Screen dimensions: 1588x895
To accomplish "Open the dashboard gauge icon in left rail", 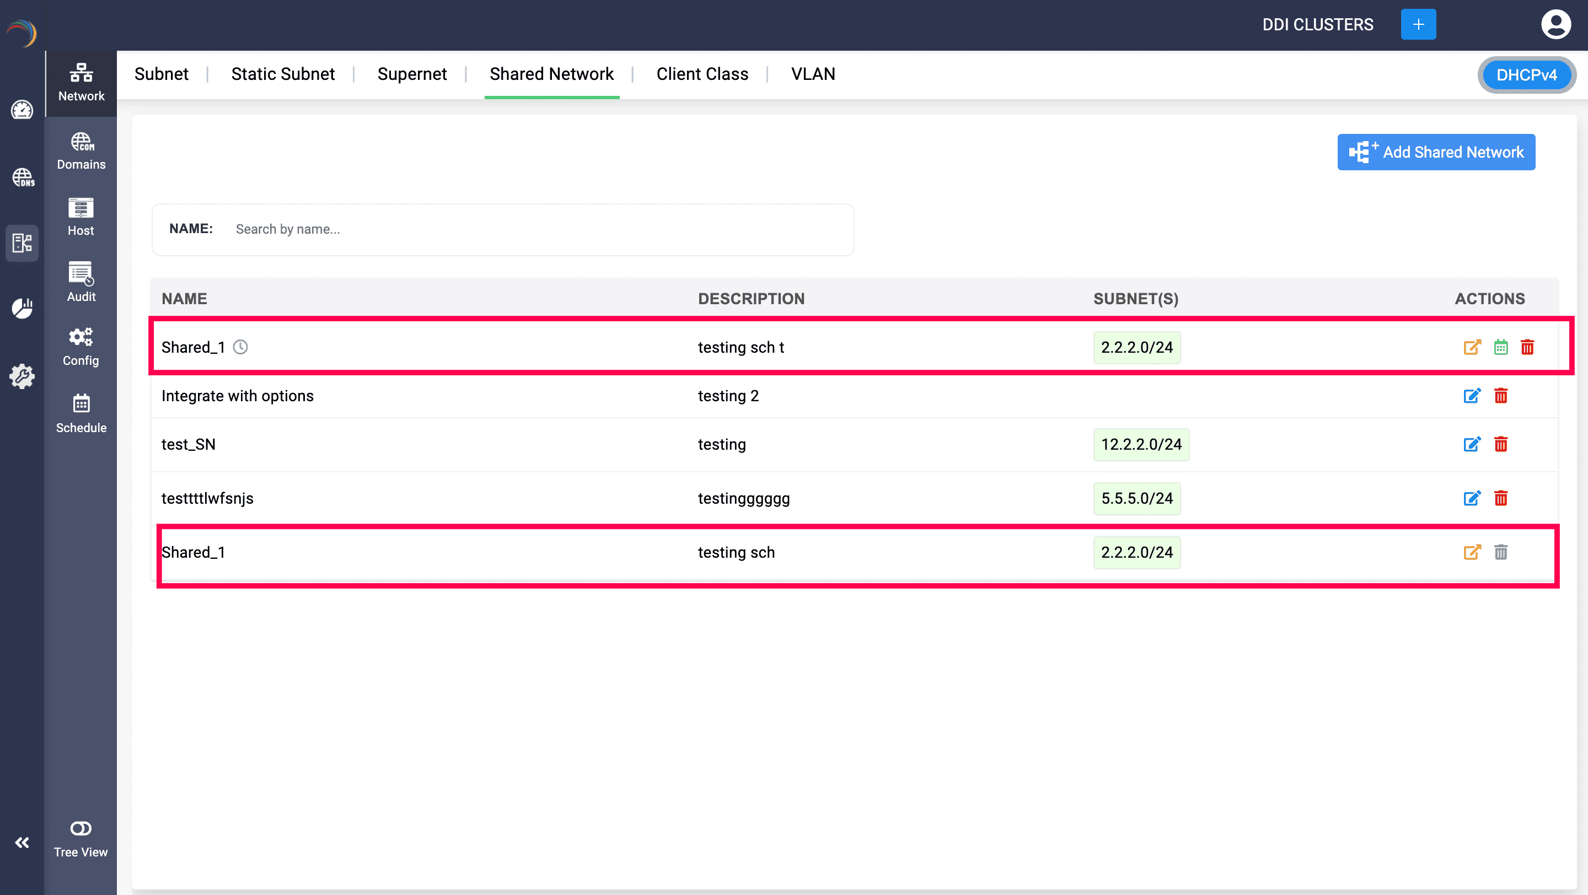I will coord(22,110).
